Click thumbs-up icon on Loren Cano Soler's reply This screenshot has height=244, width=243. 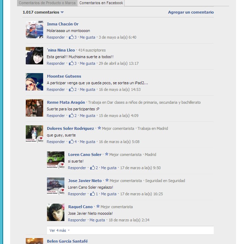[x=92, y=167]
